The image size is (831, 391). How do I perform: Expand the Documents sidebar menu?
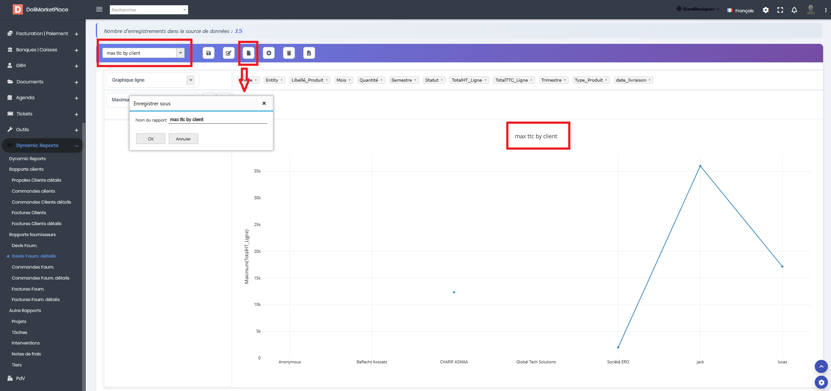tap(43, 82)
